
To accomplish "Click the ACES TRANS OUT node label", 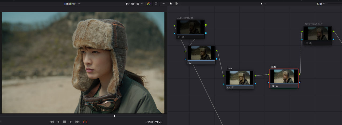I will [x=313, y=24].
